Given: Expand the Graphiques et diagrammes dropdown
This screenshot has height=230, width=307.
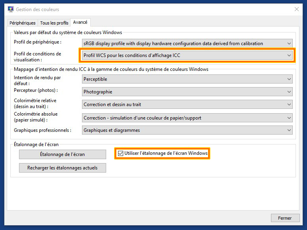Looking at the screenshot, I should tap(187, 130).
